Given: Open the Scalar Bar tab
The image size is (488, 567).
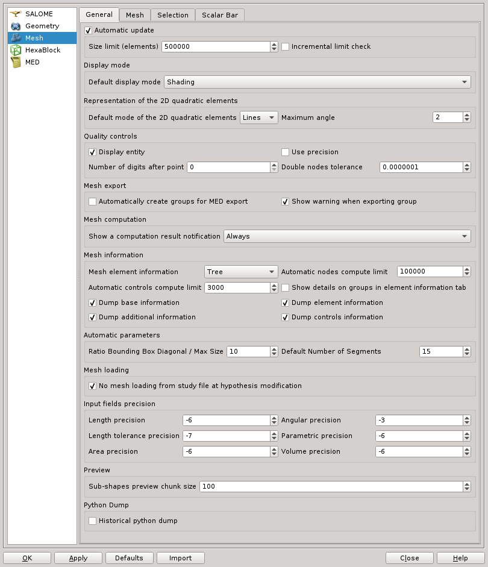Looking at the screenshot, I should 220,15.
